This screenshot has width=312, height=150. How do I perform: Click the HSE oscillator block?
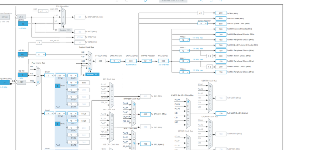(21, 82)
